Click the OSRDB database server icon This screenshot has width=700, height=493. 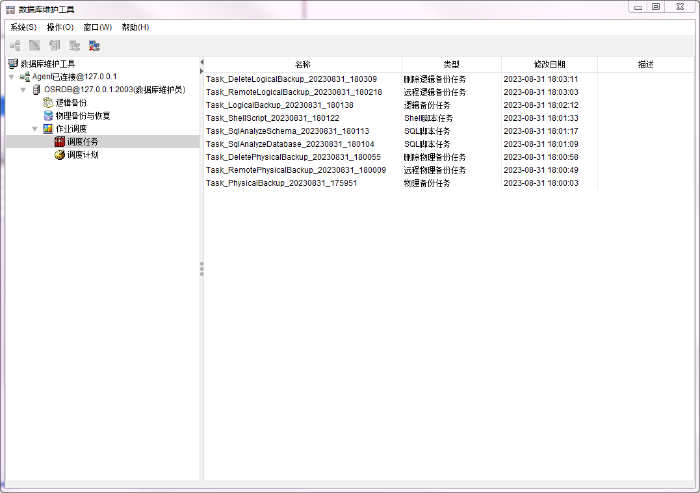pyautogui.click(x=36, y=89)
